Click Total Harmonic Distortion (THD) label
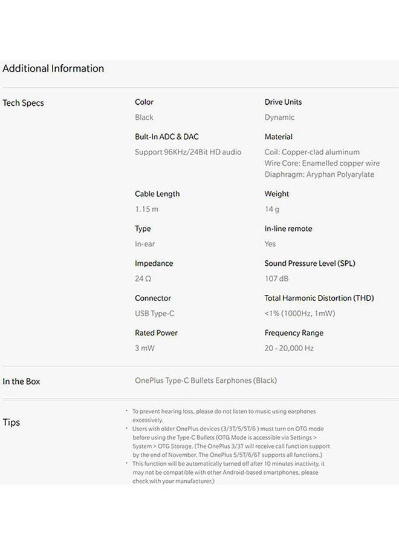 (x=319, y=298)
